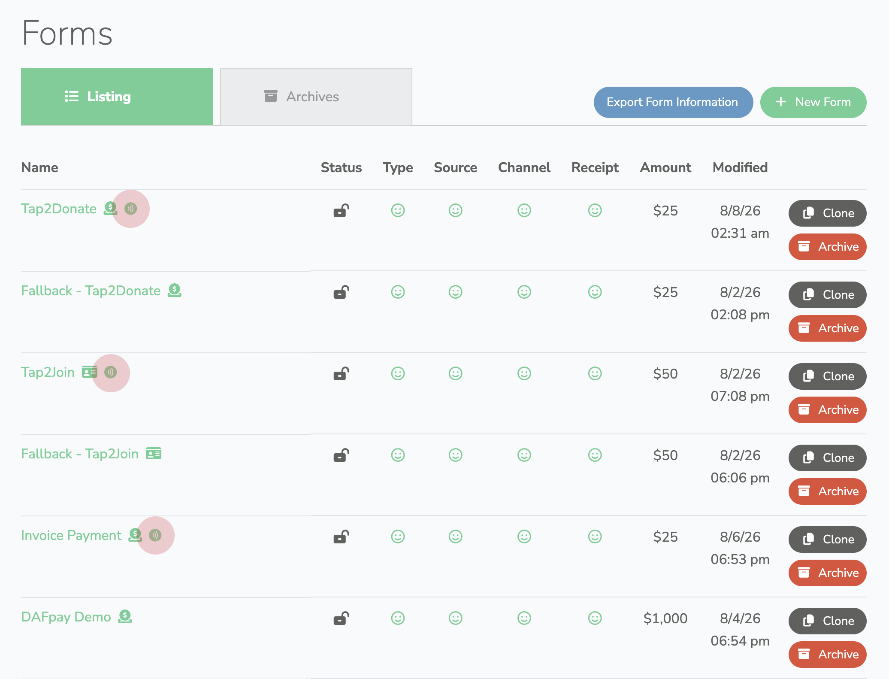The image size is (889, 679).
Task: Archive the Fallback - Tap2Donate form
Action: pos(827,328)
